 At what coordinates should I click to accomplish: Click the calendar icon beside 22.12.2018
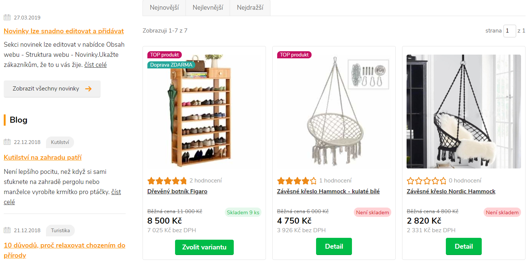pos(7,142)
